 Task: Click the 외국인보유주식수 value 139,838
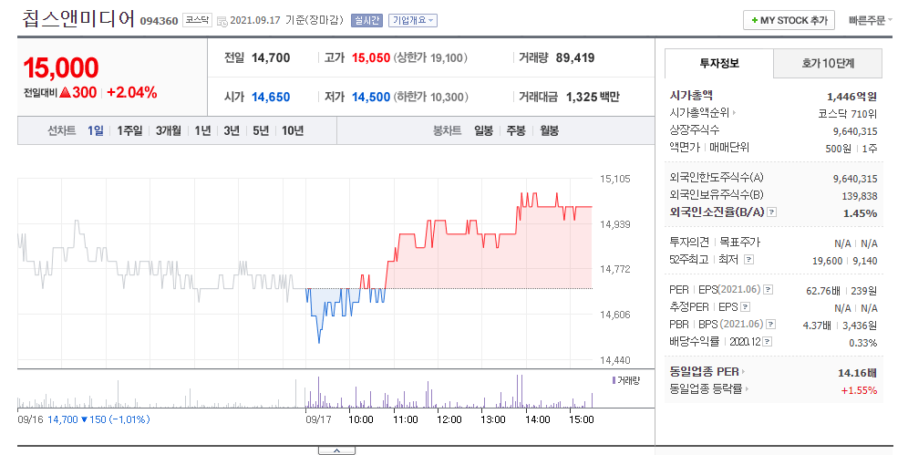(860, 196)
